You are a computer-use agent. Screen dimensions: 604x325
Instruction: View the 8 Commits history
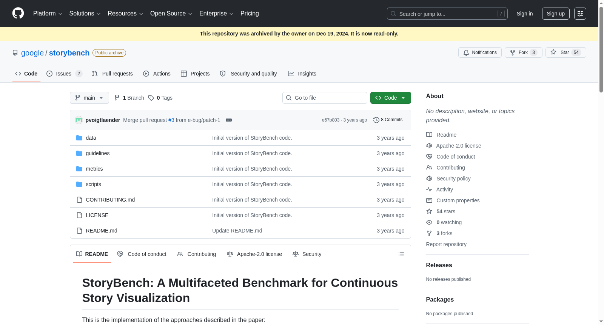[388, 120]
